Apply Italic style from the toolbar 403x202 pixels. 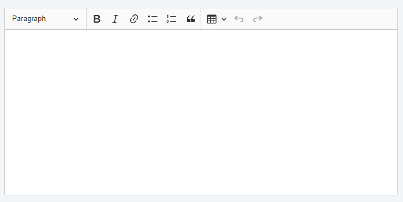(115, 19)
